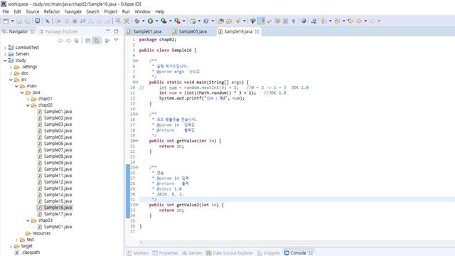The width and height of the screenshot is (455, 256).
Task: Open the Back history dropdown arrow
Action: [365, 21]
